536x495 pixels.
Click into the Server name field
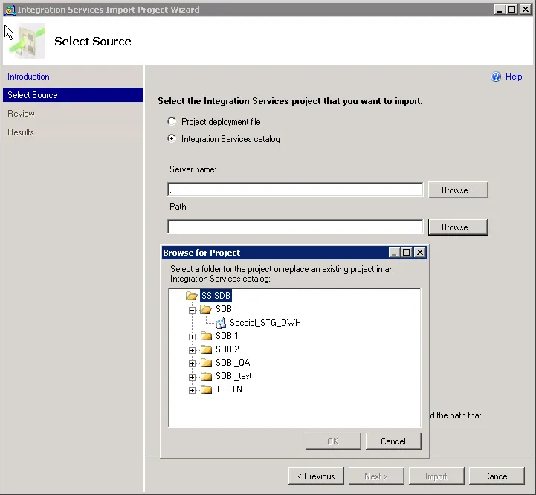(x=295, y=190)
